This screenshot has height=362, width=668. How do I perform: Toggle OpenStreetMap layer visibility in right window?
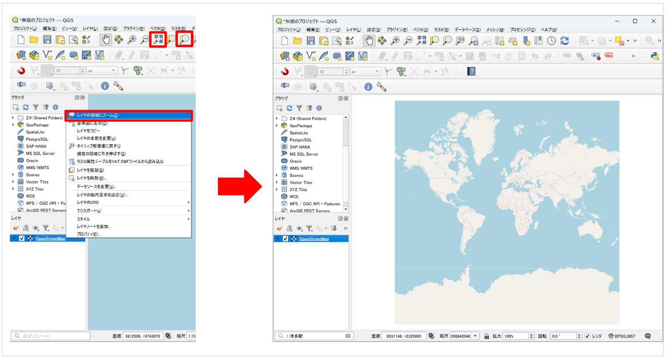[285, 239]
